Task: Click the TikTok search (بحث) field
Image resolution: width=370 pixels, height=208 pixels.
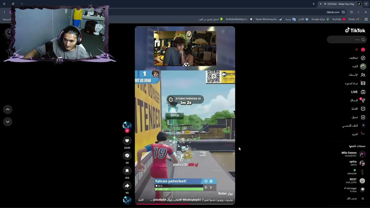Action: (346, 39)
